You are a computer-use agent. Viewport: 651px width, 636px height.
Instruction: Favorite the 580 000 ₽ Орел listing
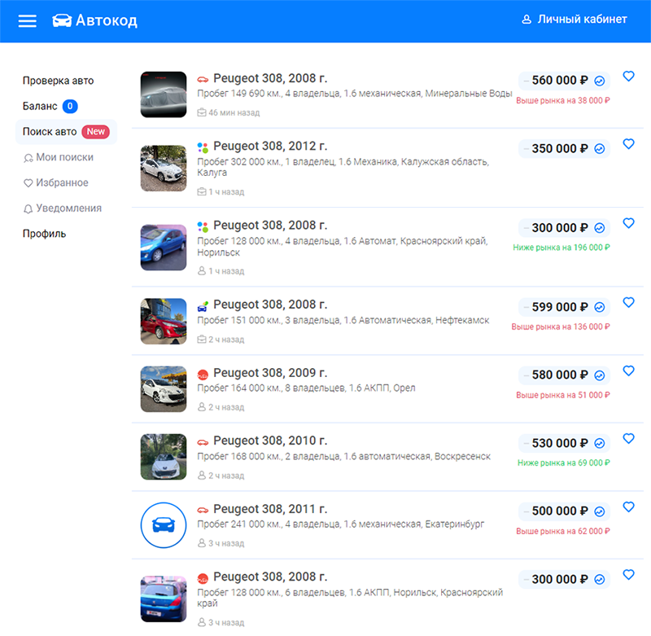(628, 371)
